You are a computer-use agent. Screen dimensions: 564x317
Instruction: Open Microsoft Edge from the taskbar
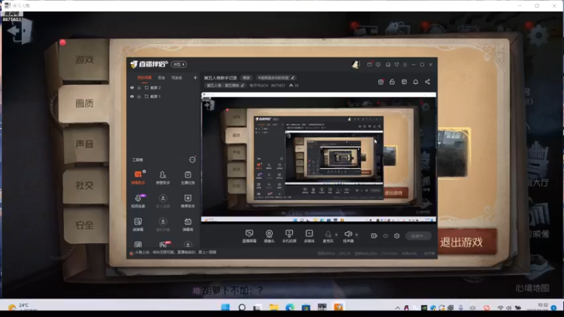[290, 308]
